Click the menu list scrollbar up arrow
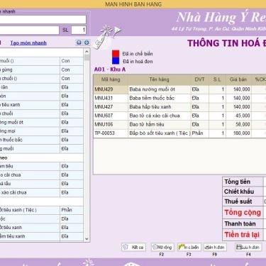 (87, 52)
